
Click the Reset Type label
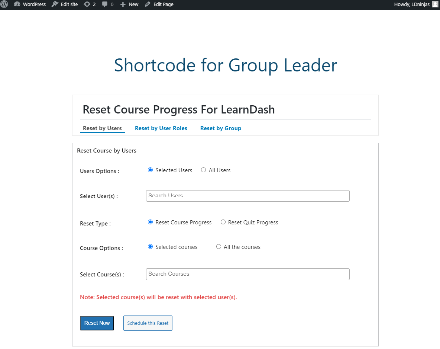96,224
